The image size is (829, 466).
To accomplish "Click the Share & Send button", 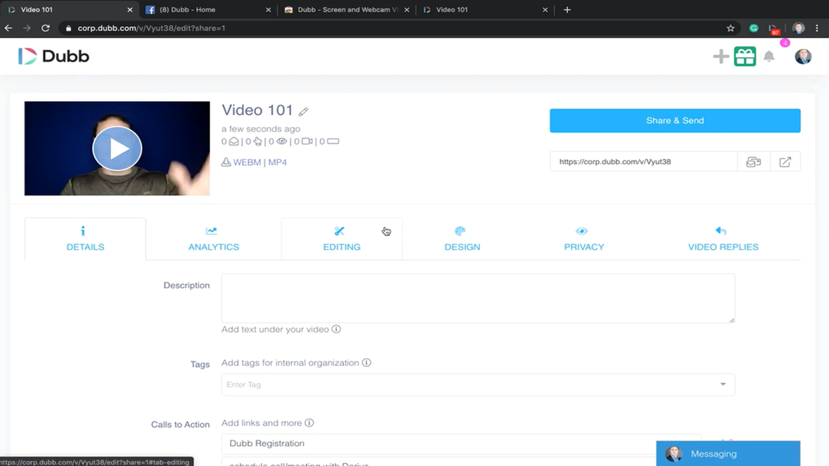I will click(x=675, y=121).
